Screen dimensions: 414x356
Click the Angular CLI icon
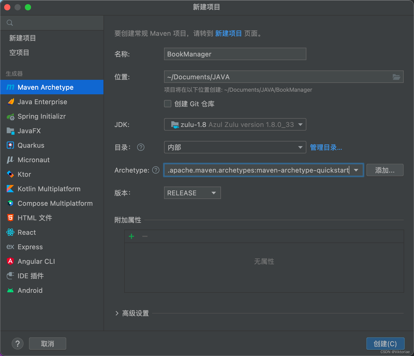pyautogui.click(x=10, y=261)
